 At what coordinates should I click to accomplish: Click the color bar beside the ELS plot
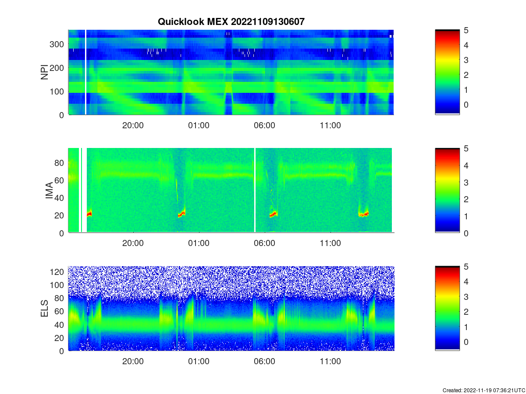(x=447, y=309)
